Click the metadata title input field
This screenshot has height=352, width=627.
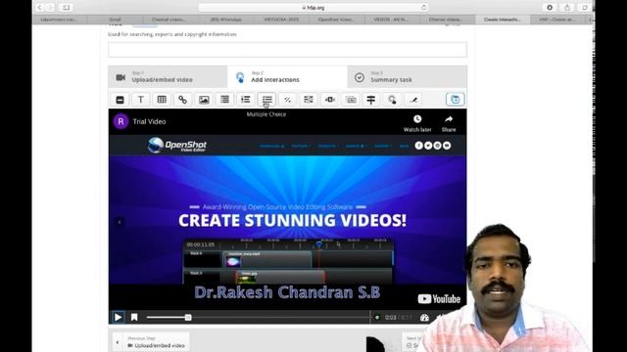pos(287,50)
